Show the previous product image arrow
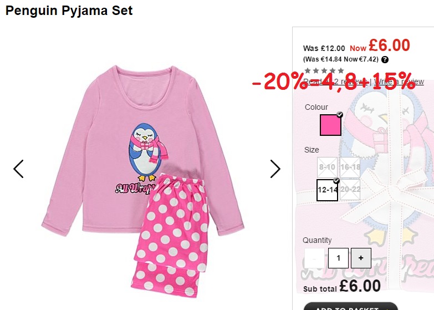 pos(18,169)
